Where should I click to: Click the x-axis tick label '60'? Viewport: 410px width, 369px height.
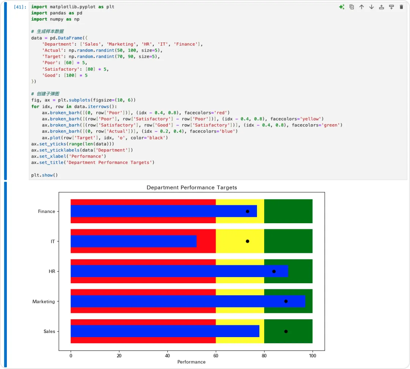(x=216, y=356)
